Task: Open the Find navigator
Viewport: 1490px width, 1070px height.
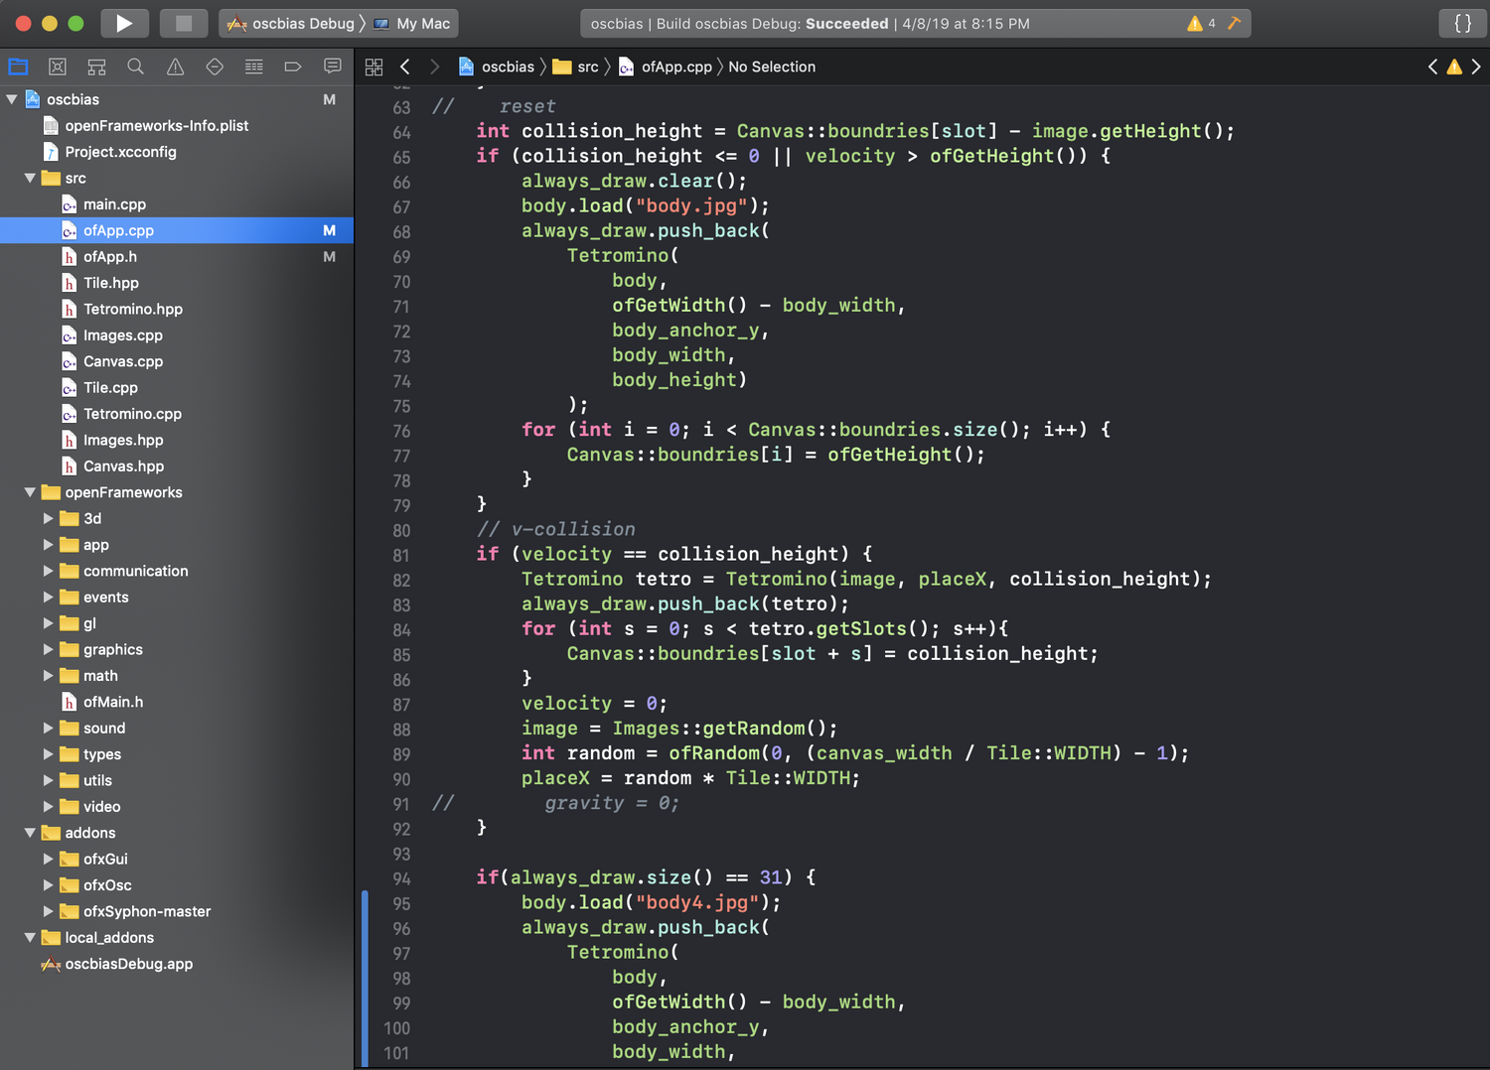Action: coord(136,67)
